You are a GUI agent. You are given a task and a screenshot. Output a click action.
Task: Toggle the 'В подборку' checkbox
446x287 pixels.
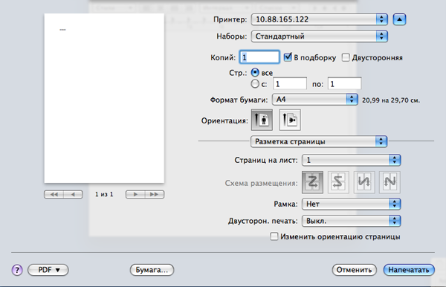(288, 57)
